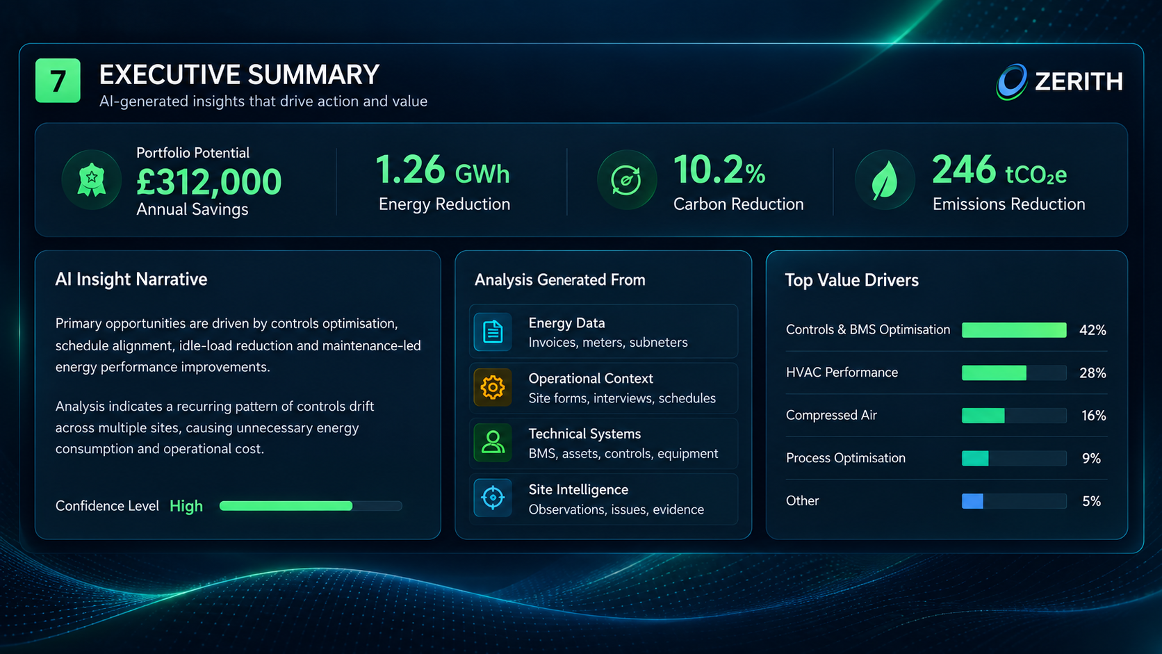Open the Technical Systems source row
The height and width of the screenshot is (654, 1162).
click(x=603, y=443)
